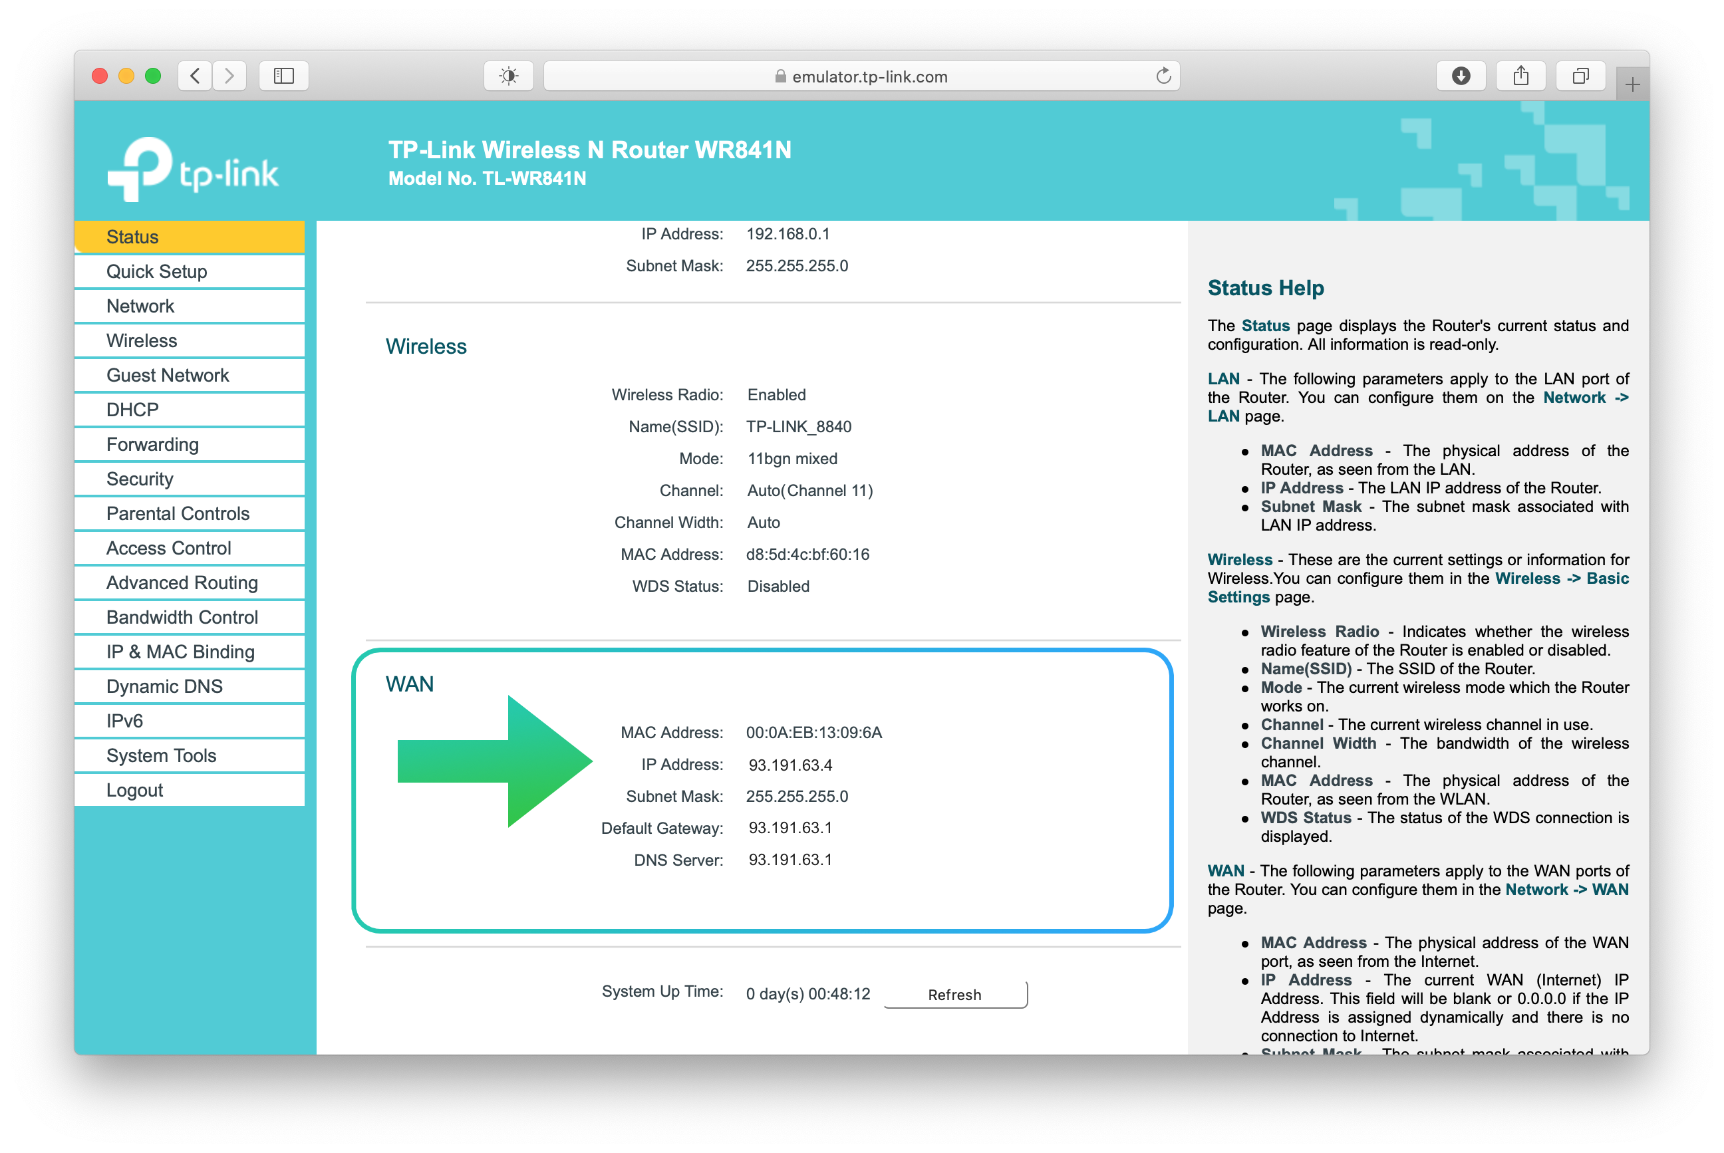Open Parental Controls in the sidebar
The height and width of the screenshot is (1153, 1724).
tap(189, 513)
